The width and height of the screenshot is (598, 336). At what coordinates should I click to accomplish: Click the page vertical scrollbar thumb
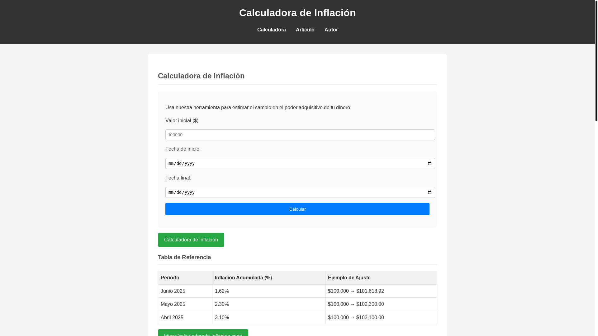[x=596, y=61]
